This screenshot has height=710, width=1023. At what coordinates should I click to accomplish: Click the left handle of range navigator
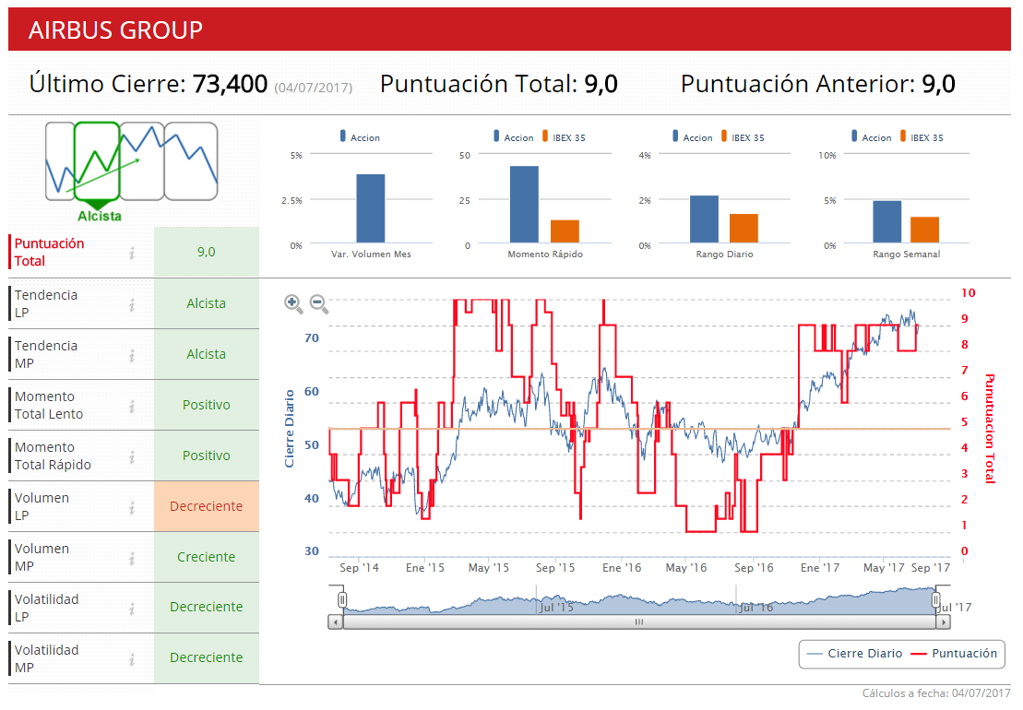342,599
